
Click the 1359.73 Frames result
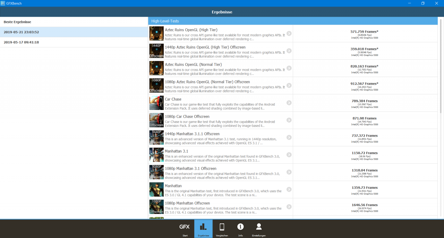365,188
